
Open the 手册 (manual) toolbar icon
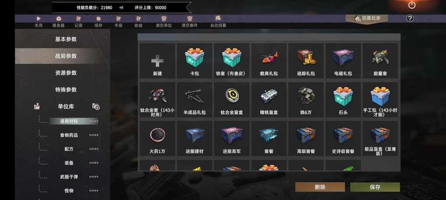tap(118, 19)
